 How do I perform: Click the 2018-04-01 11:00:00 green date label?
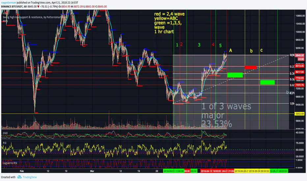(174, 171)
